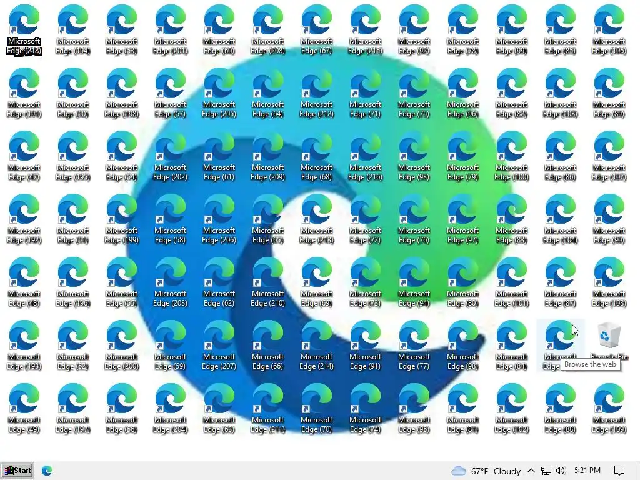Select the Microsoft Edge (70) icon
The width and height of the screenshot is (640, 480).
316,409
